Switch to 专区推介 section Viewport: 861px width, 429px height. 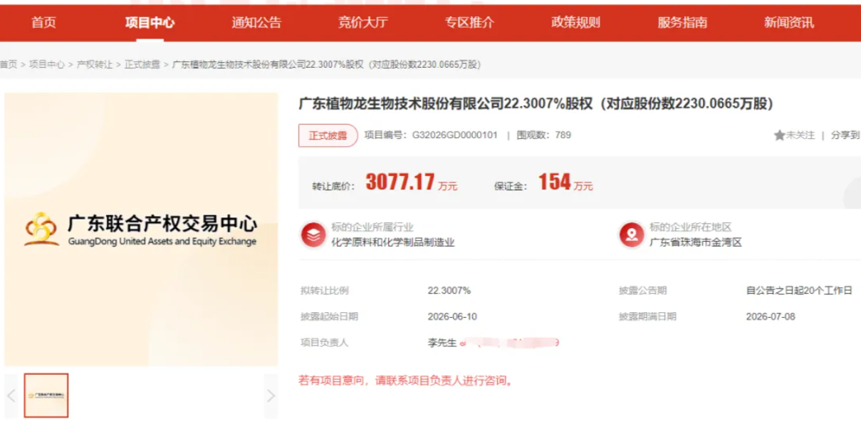point(469,23)
